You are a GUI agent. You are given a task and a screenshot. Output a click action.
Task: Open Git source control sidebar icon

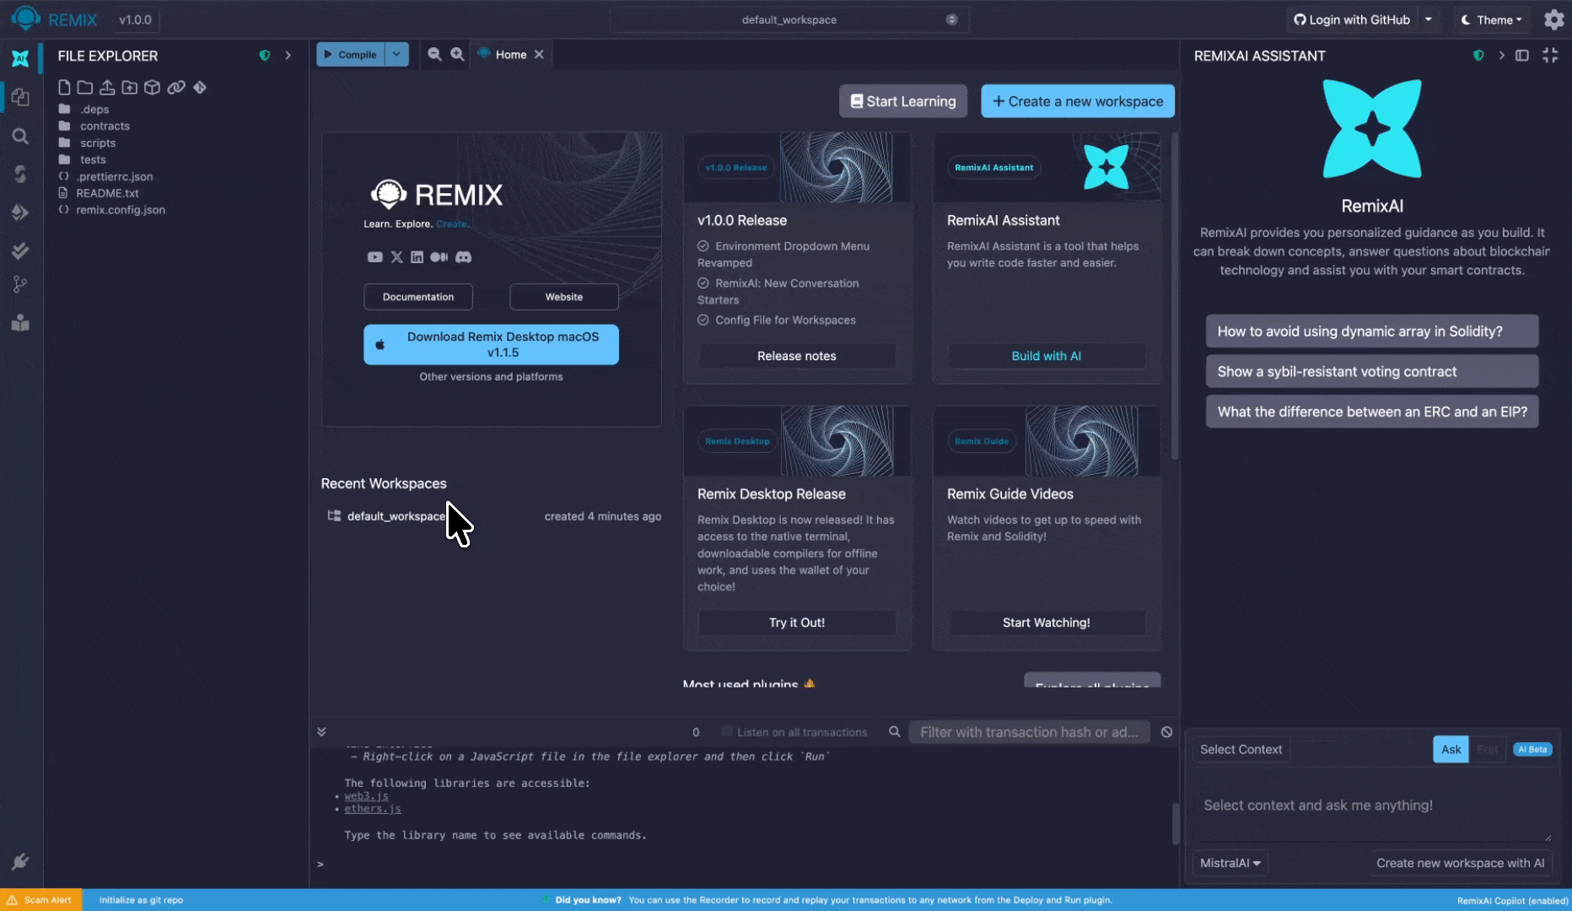pos(20,285)
